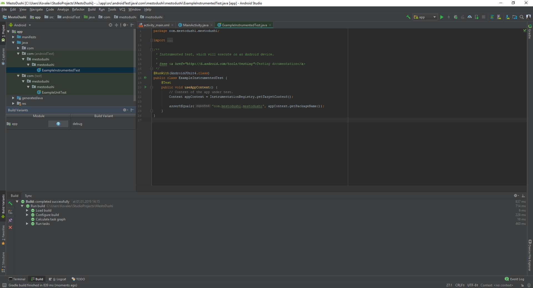Viewport: 533px width, 288px height.
Task: Collapse the java folder
Action: [13, 43]
